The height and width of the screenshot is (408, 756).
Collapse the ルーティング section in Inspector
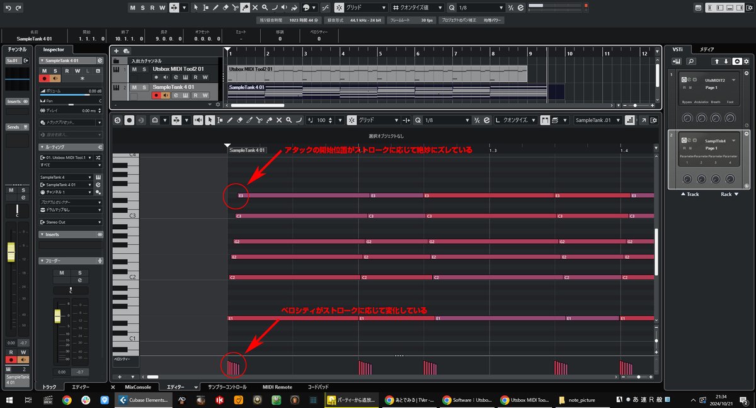(x=71, y=146)
